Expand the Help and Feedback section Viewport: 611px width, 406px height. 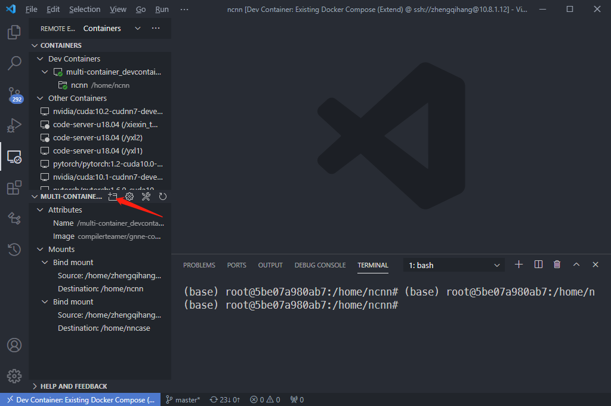(73, 386)
